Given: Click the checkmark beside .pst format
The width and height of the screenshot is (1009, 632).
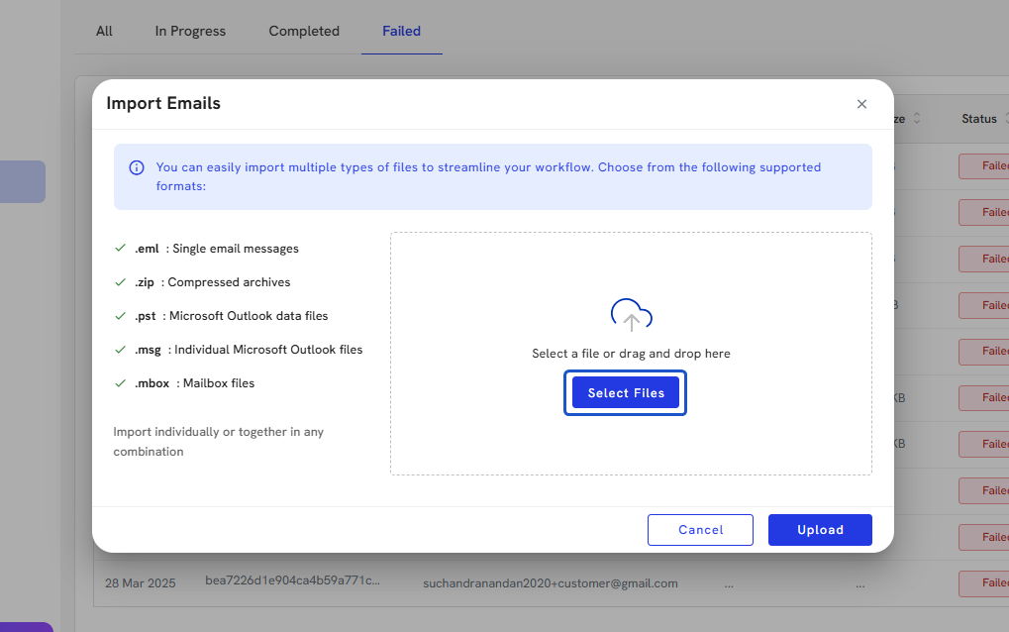Looking at the screenshot, I should point(120,316).
